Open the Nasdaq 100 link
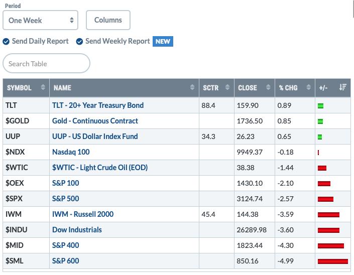Screen dimensions: 354x275 click(71, 152)
